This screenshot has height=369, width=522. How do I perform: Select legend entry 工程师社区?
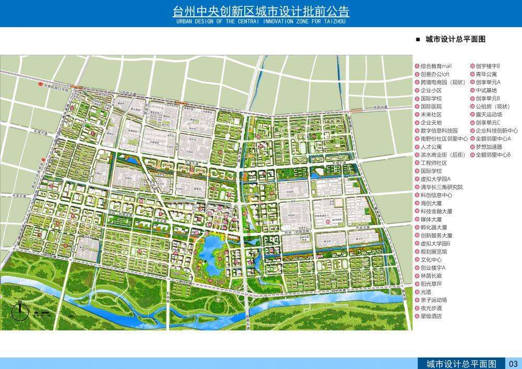(x=431, y=163)
